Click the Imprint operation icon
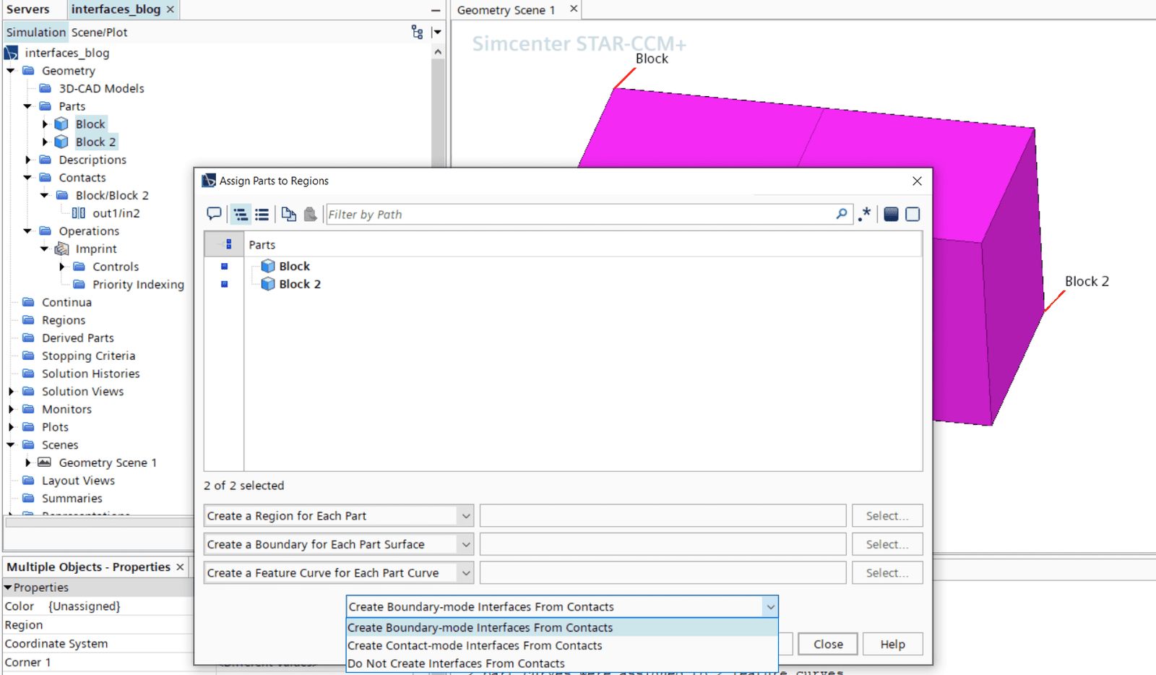Viewport: 1156px width, 675px height. (62, 249)
